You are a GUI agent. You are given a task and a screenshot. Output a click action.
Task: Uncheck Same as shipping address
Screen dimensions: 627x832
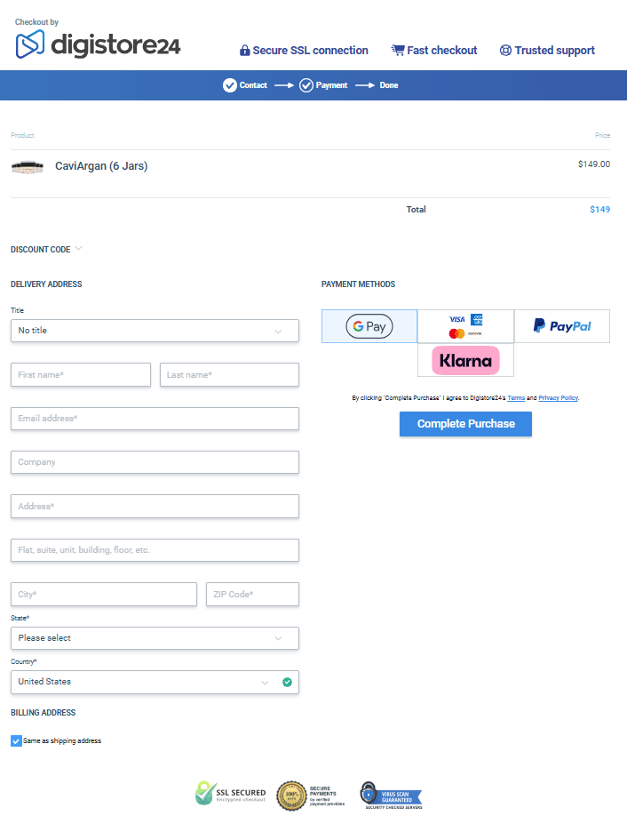(x=16, y=740)
